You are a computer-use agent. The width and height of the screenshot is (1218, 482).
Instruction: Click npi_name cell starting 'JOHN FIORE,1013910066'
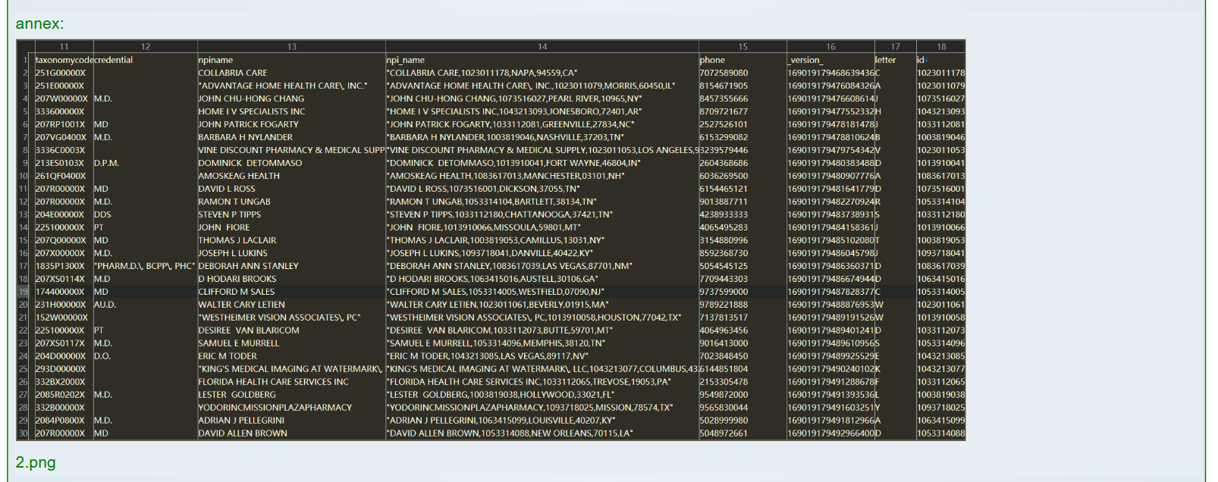pyautogui.click(x=542, y=227)
